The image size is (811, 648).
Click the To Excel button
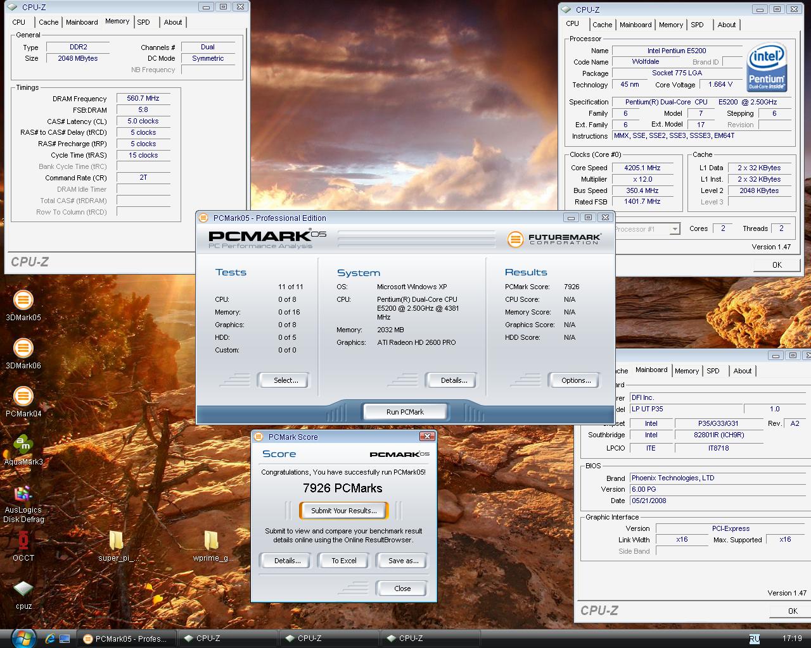tap(344, 561)
